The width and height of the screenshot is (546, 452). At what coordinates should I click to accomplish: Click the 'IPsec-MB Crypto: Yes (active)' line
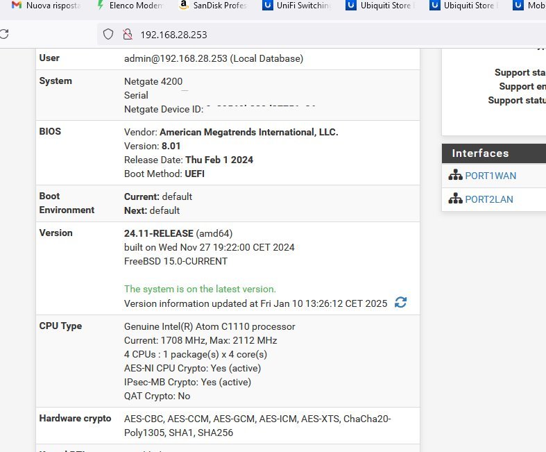[187, 383]
